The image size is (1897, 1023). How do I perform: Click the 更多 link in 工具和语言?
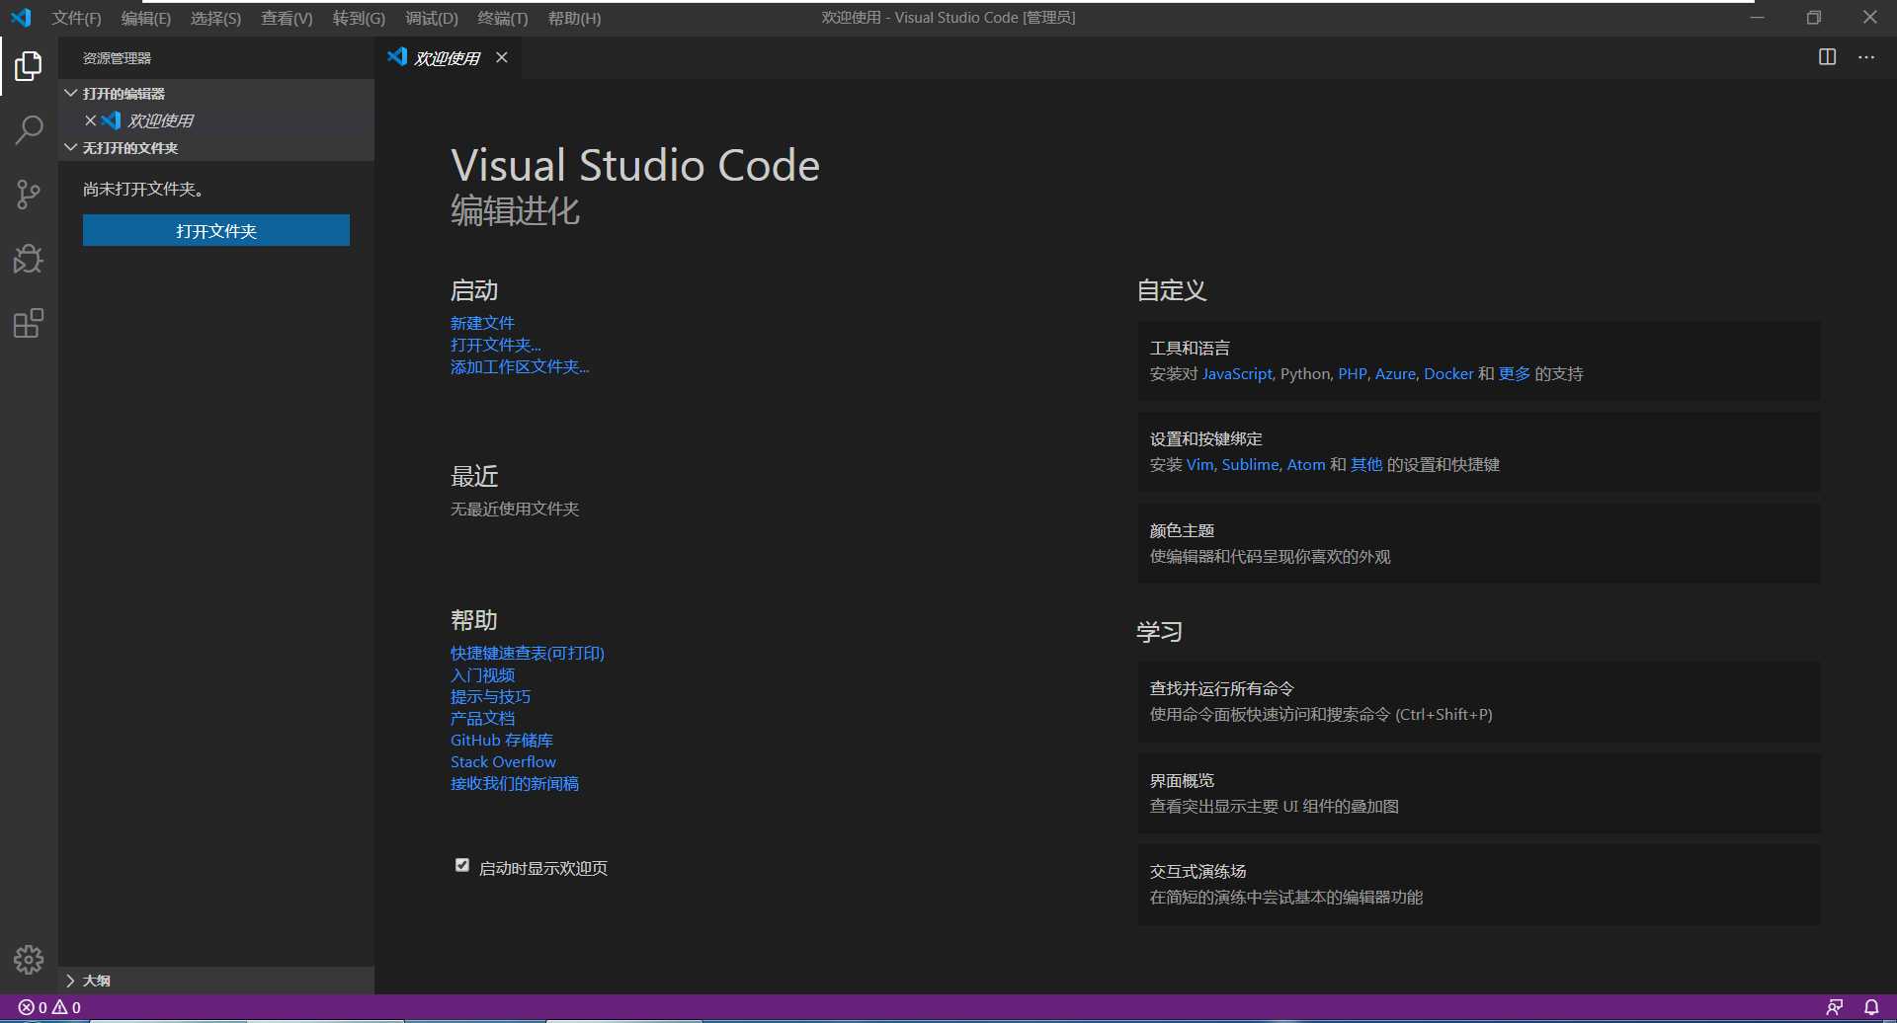coord(1515,373)
